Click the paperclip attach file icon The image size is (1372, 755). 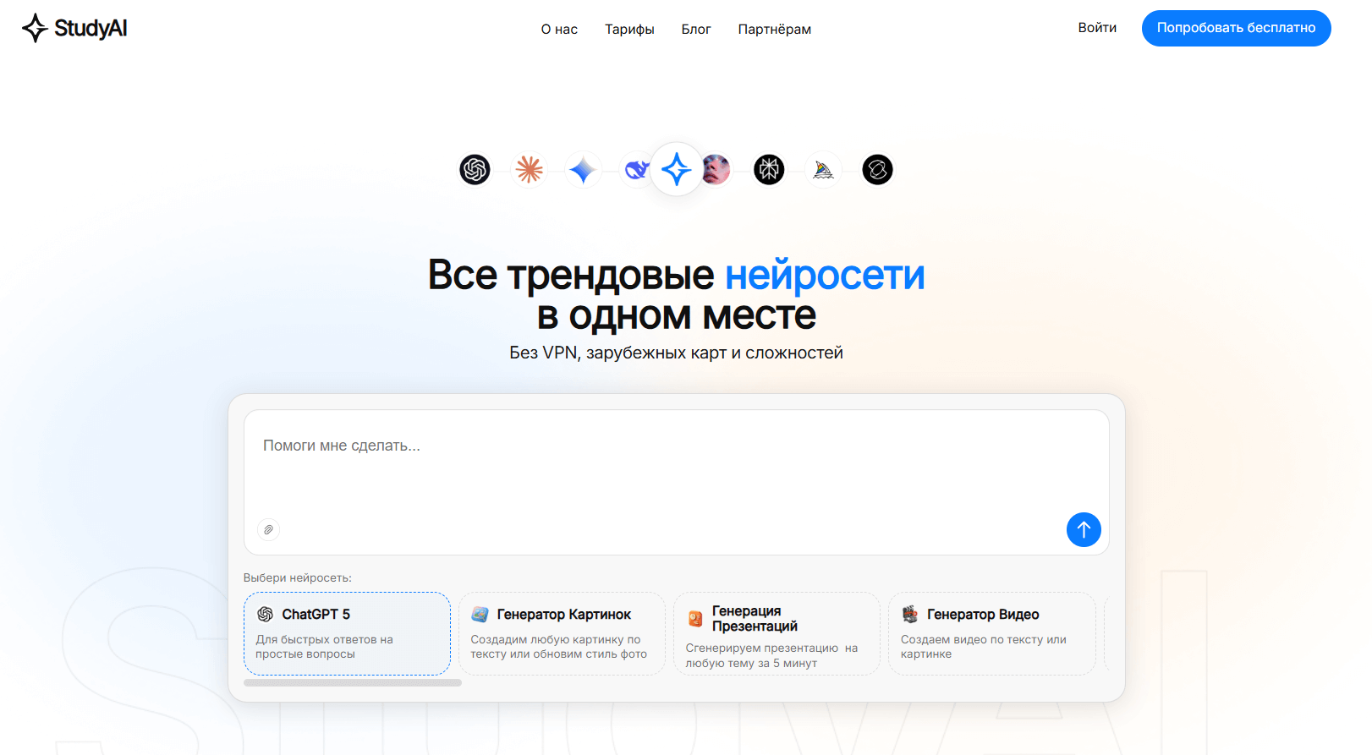[x=268, y=529]
